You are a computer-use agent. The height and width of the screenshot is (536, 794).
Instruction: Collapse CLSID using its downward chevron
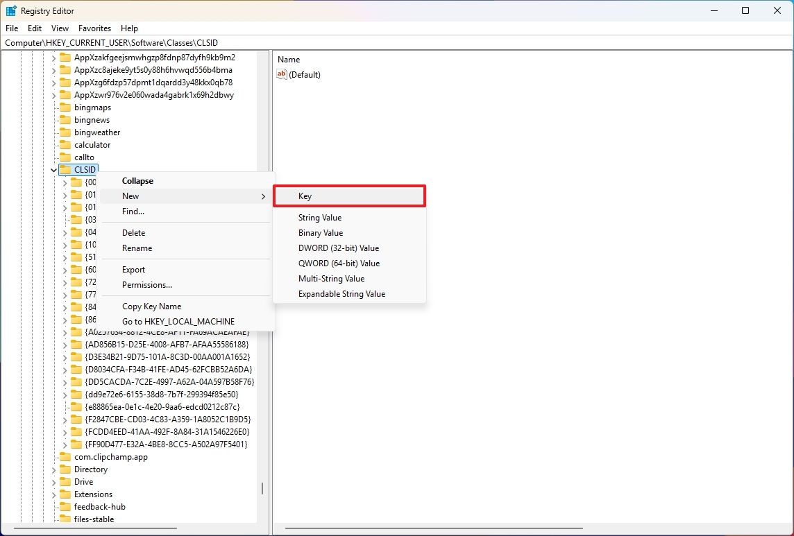pyautogui.click(x=53, y=169)
